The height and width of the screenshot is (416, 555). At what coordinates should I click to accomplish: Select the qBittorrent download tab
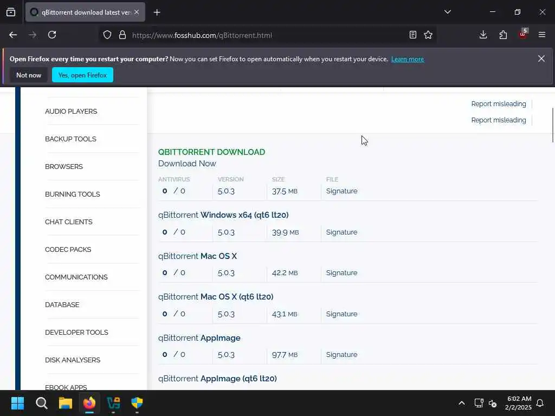coord(85,12)
